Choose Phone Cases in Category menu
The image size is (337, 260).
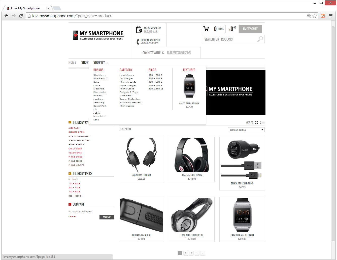[127, 89]
